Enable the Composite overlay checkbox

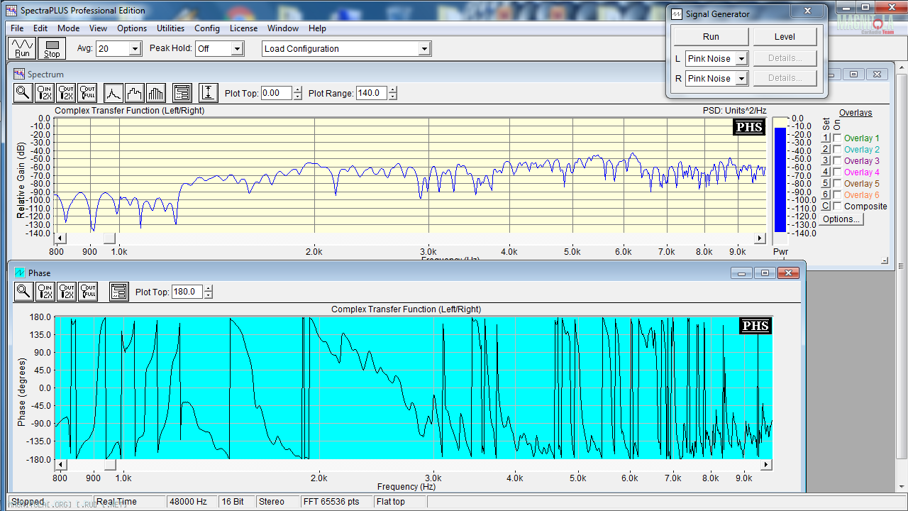837,207
